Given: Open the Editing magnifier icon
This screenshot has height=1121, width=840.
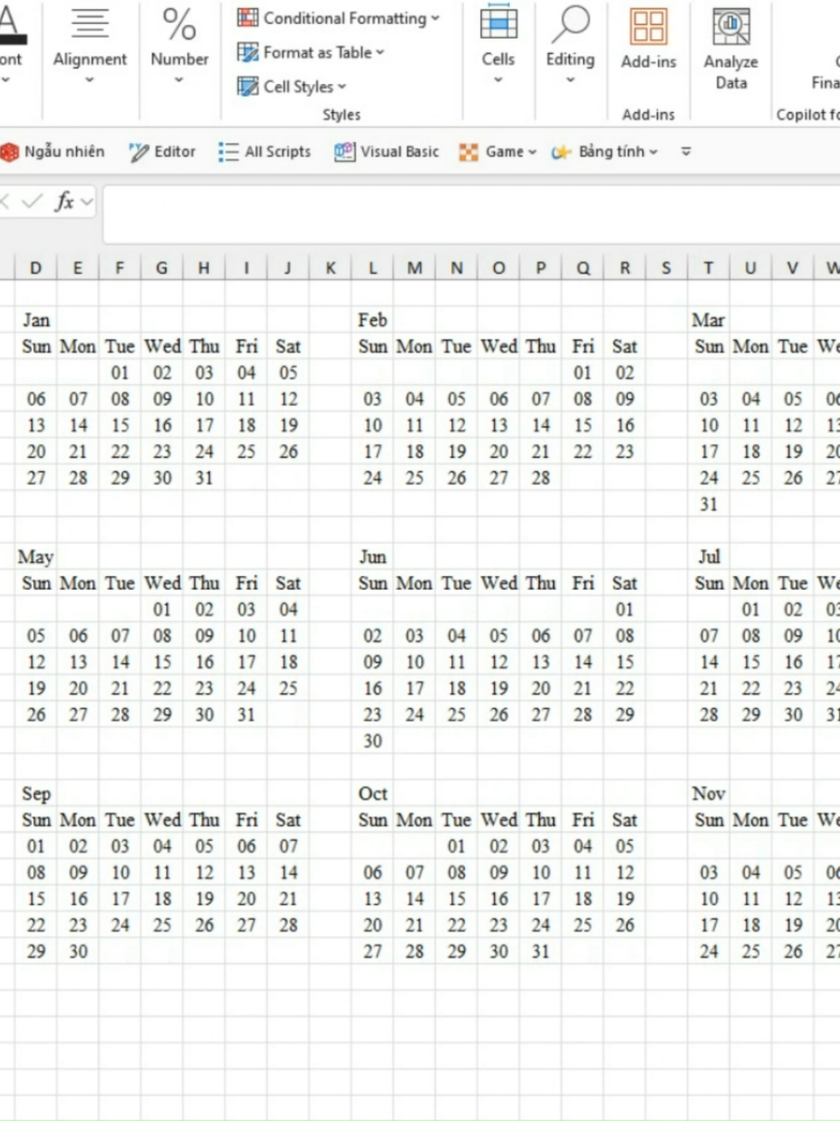Looking at the screenshot, I should tap(570, 24).
